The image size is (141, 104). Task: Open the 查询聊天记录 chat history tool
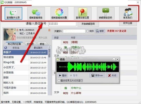click(x=13, y=13)
